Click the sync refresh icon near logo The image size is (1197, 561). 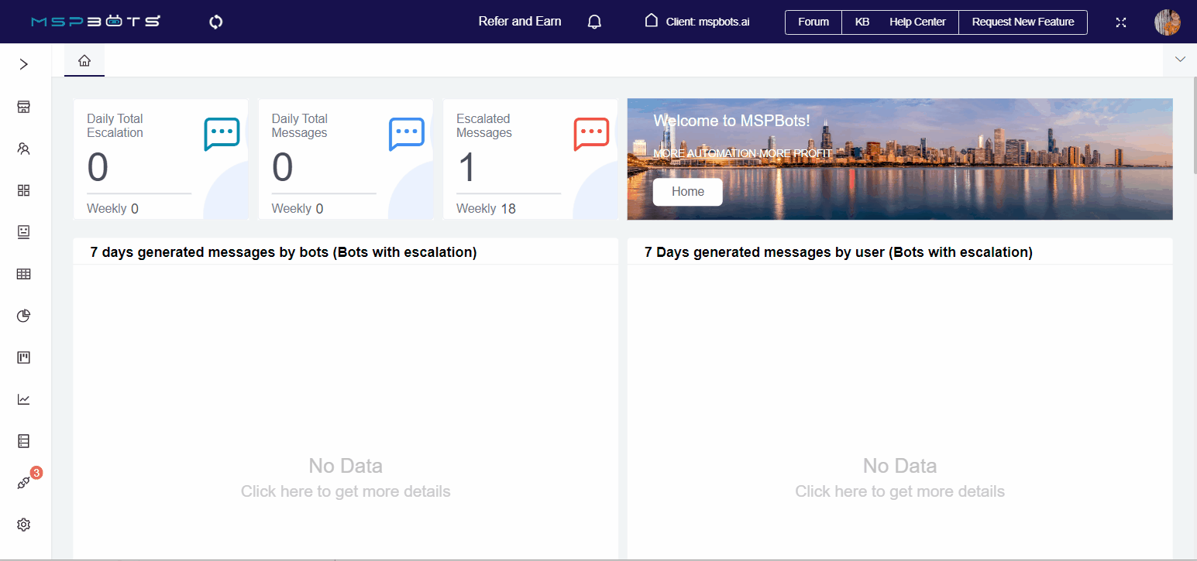pyautogui.click(x=216, y=22)
